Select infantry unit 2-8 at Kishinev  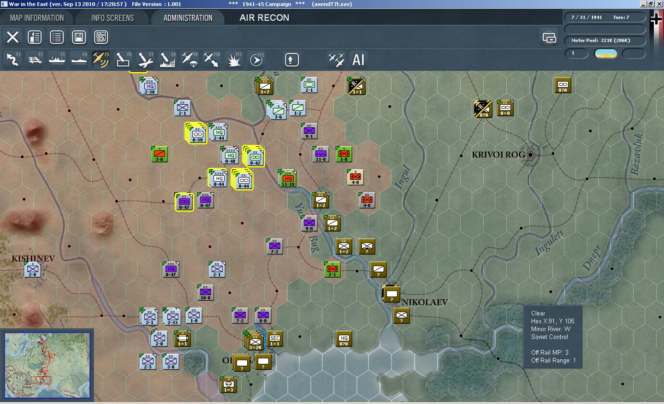pos(32,269)
